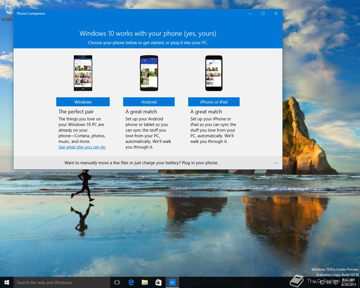
Task: Launch Microsoft Edge from the taskbar
Action: (131, 282)
